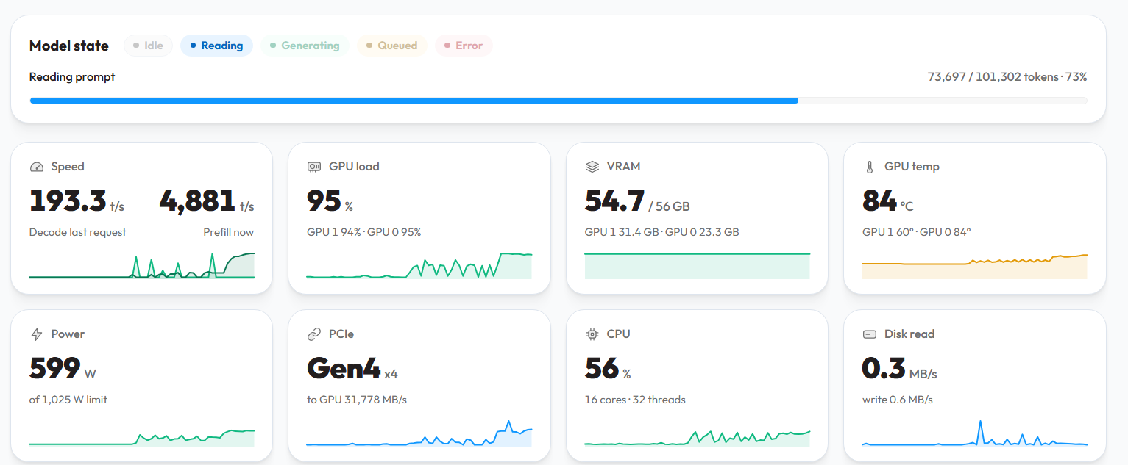This screenshot has height=465, width=1128.
Task: Click the GPU temp orange chart
Action: pos(975,266)
